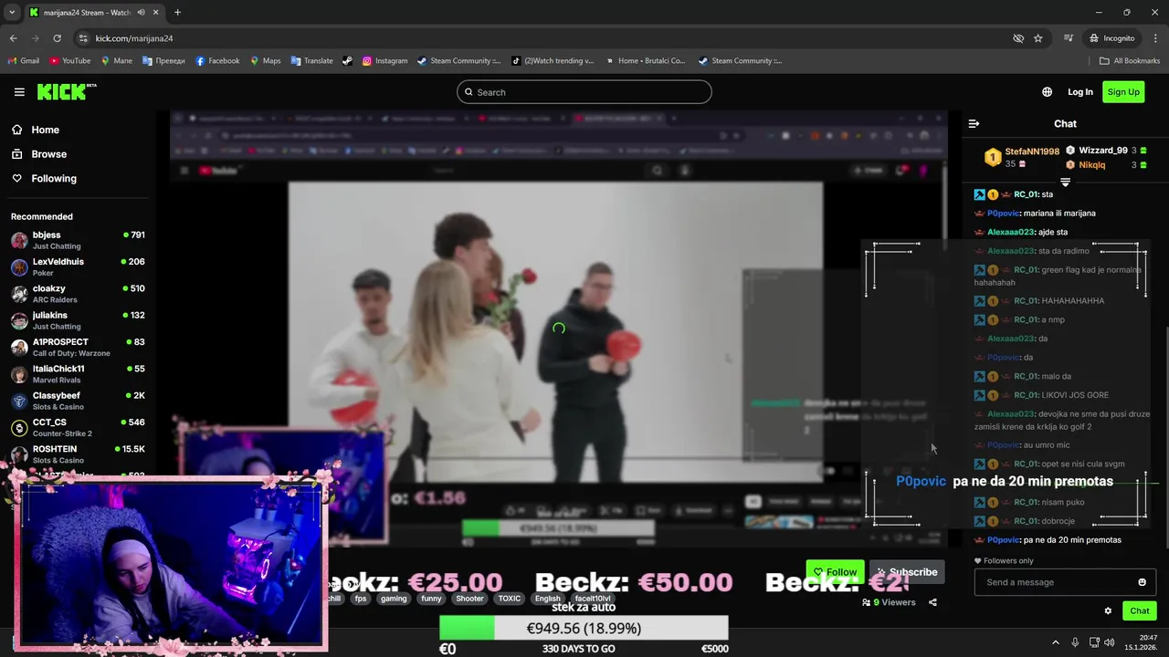Open the Brutalci Home bookmark
This screenshot has height=657, width=1169.
tap(645, 61)
